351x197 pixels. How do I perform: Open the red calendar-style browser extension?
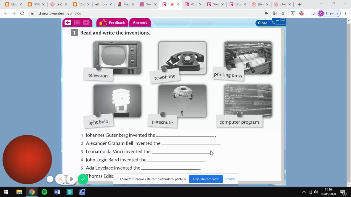[x=293, y=13]
